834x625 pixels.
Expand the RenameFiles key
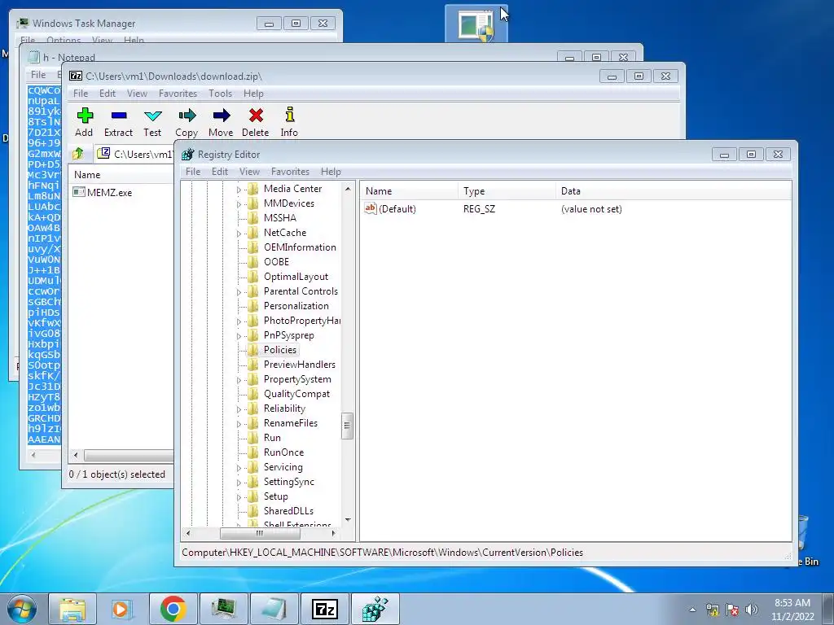239,423
